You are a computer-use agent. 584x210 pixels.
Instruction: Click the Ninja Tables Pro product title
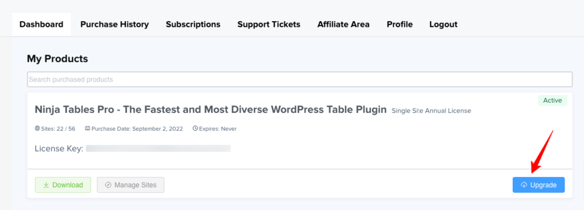[210, 110]
